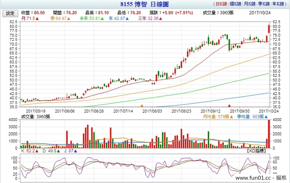The height and width of the screenshot is (183, 290).
Task: Switch to the 週K線 weekly chart
Action: [235, 5]
